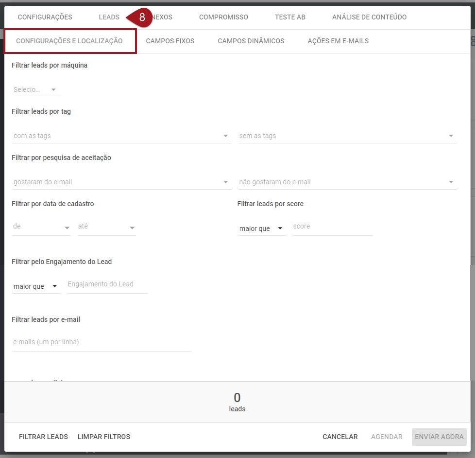Select CONFIGURAÇÕES E LOCALIZAÇÃO sub-tab
This screenshot has width=475, height=458.
click(69, 41)
